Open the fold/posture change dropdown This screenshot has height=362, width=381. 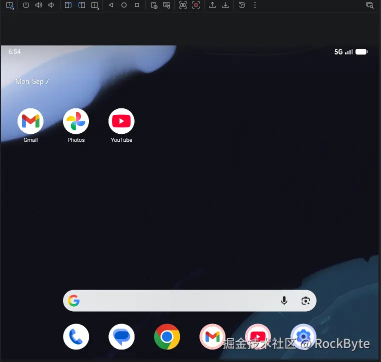(x=95, y=5)
